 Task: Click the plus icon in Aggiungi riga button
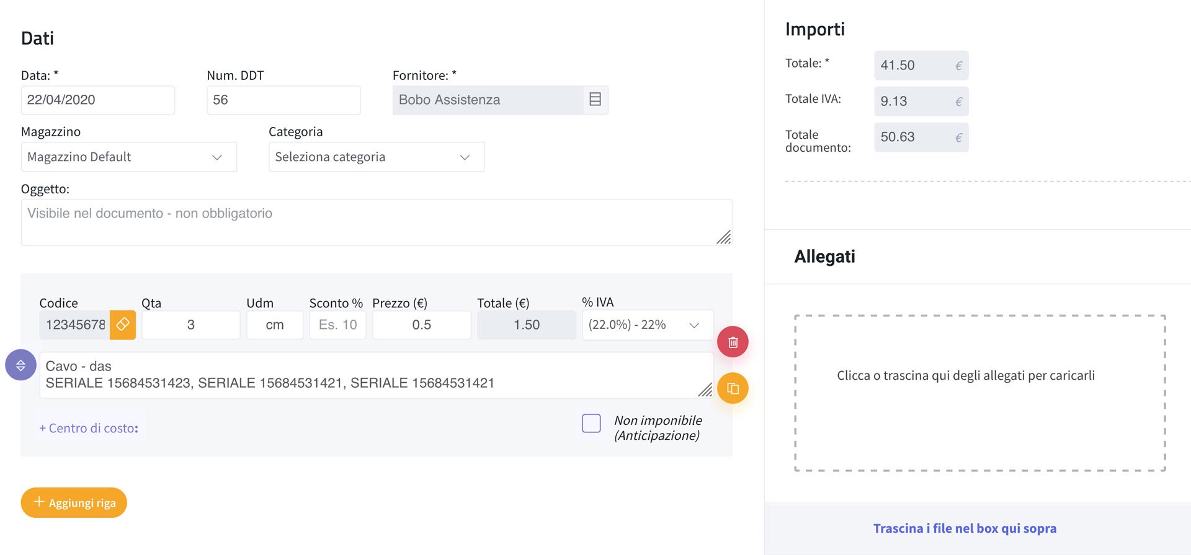39,502
